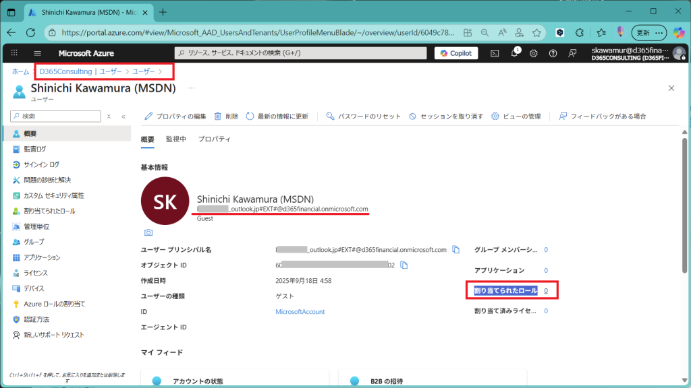Open the notifications bell

point(514,53)
